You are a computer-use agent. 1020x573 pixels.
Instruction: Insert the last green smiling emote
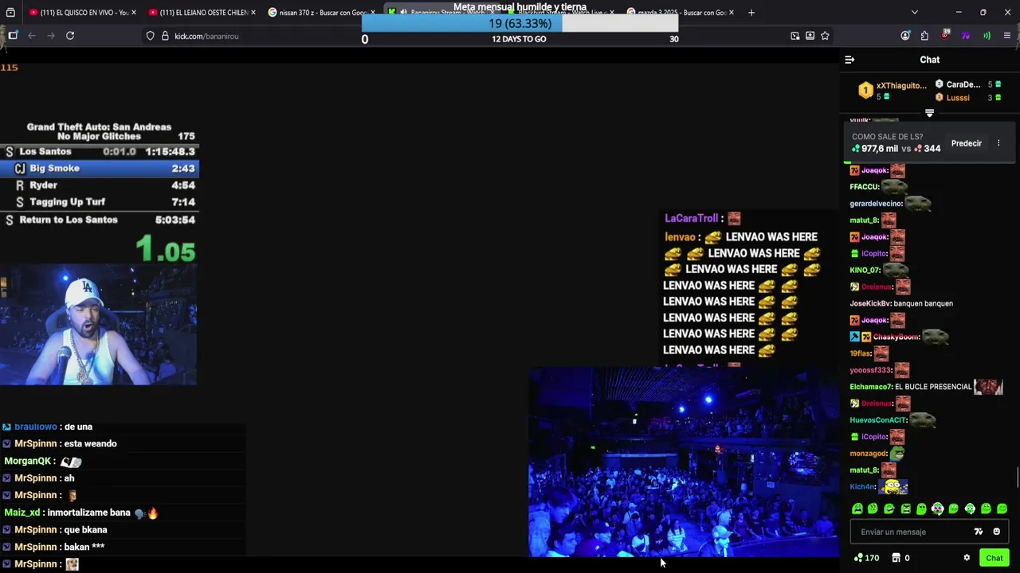click(1002, 509)
